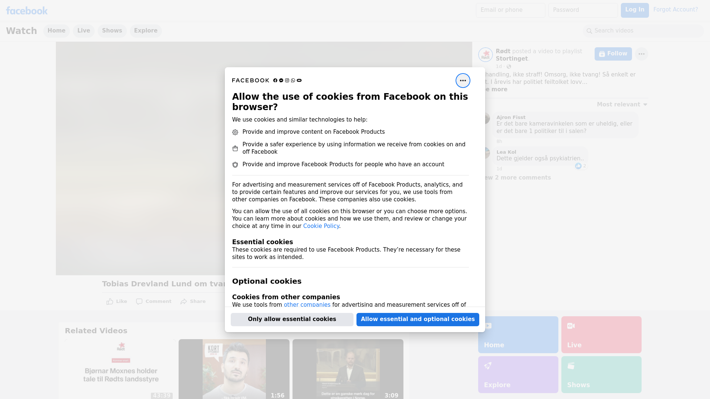Viewport: 710px width, 399px height.
Task: Click the Shows tile clapperboard icon
Action: pos(571,366)
